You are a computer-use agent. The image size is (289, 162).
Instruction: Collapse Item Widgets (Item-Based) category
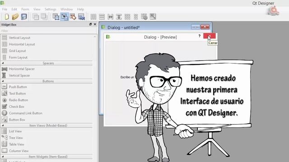pos(3,157)
